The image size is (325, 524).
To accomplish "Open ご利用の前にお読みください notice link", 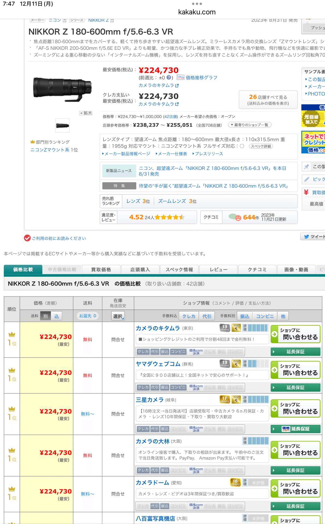I will [59, 239].
